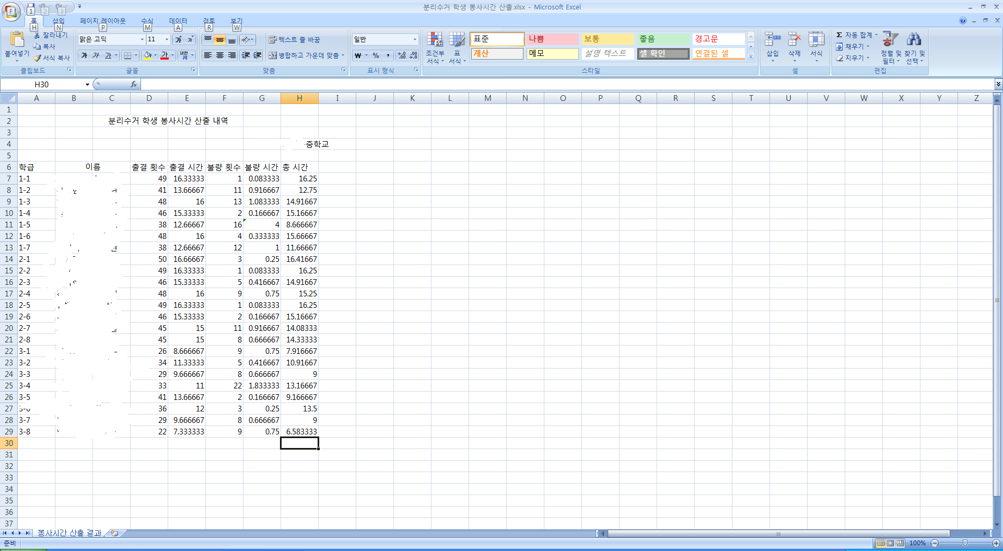Click the percent style button
This screenshot has width=1003, height=551.
pos(376,55)
